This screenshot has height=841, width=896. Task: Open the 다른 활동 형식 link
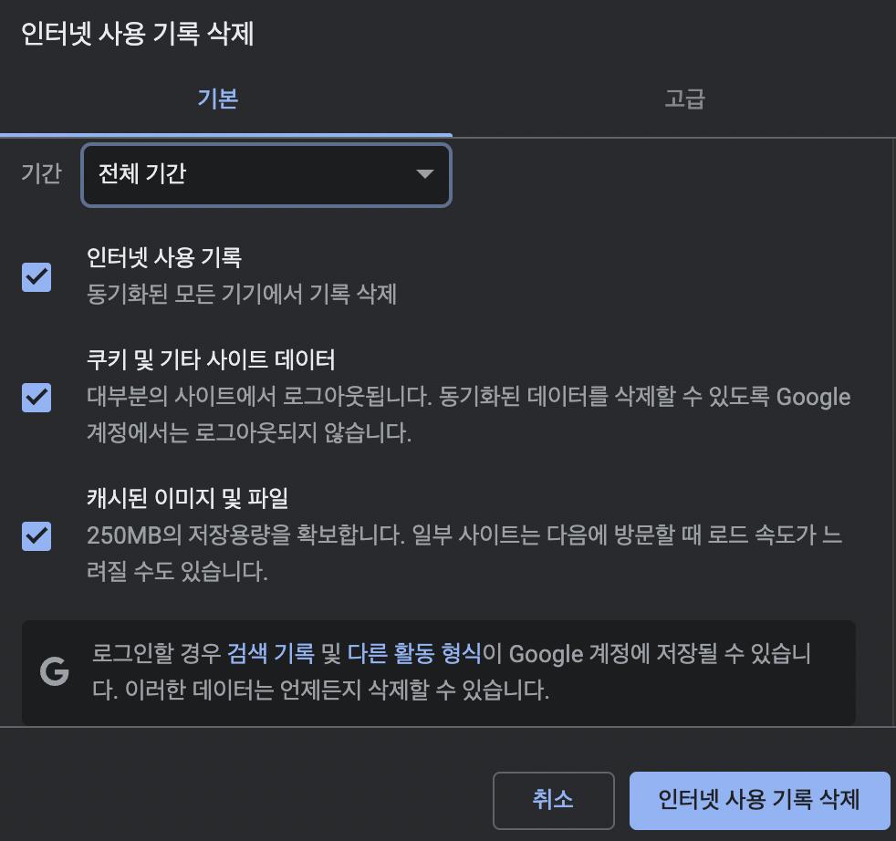[x=415, y=653]
